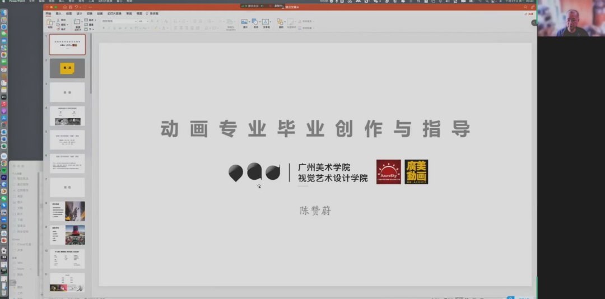This screenshot has height=299, width=605.
Task: Switch to the 切换 (Transitions) tab
Action: point(90,13)
